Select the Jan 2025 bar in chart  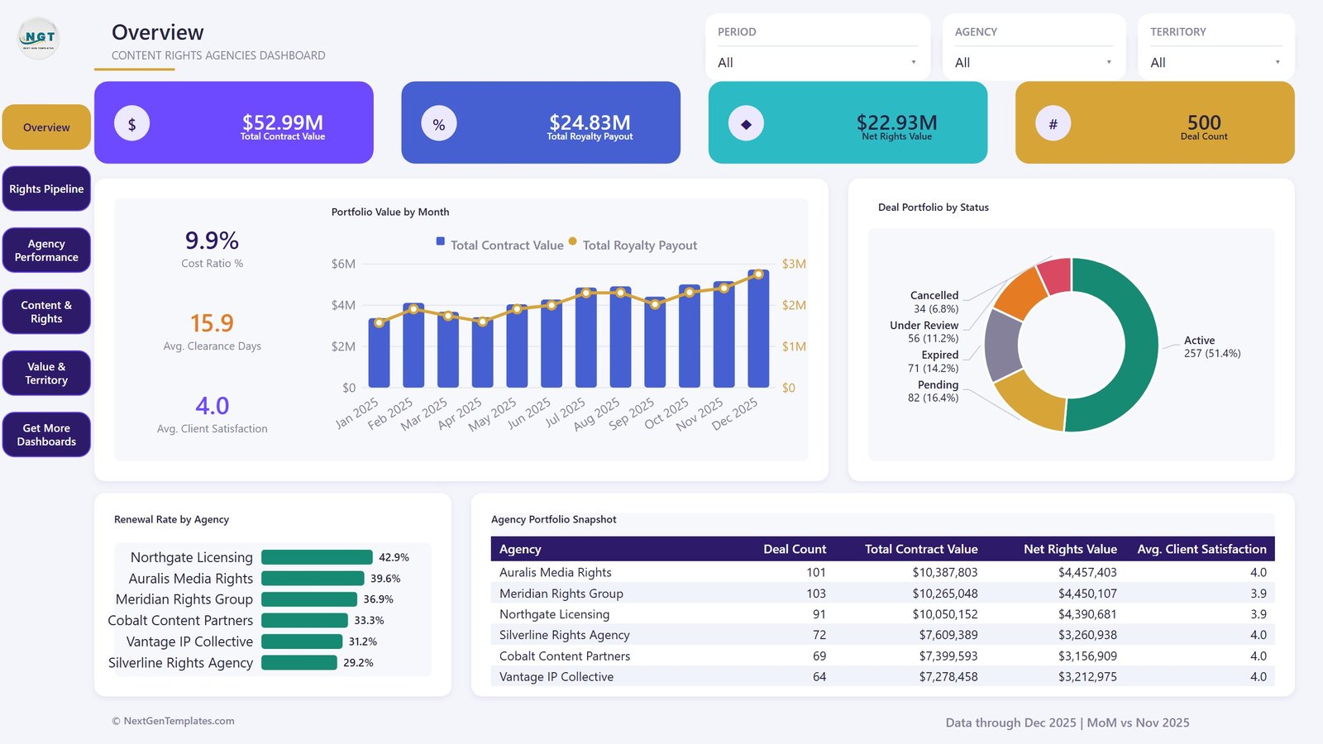click(379, 353)
